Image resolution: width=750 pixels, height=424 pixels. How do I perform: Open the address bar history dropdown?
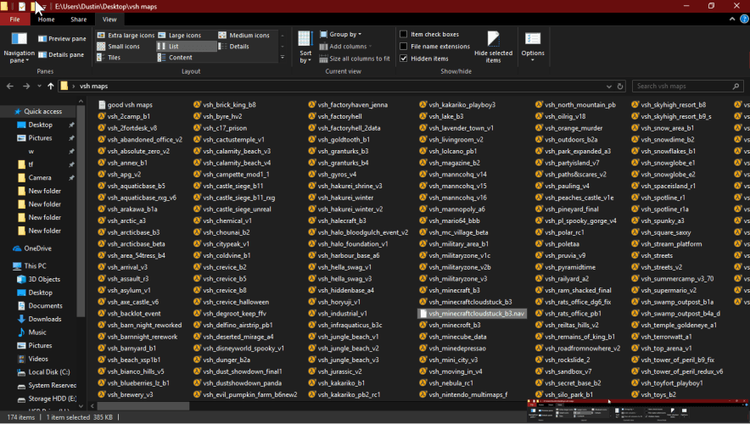coord(609,86)
